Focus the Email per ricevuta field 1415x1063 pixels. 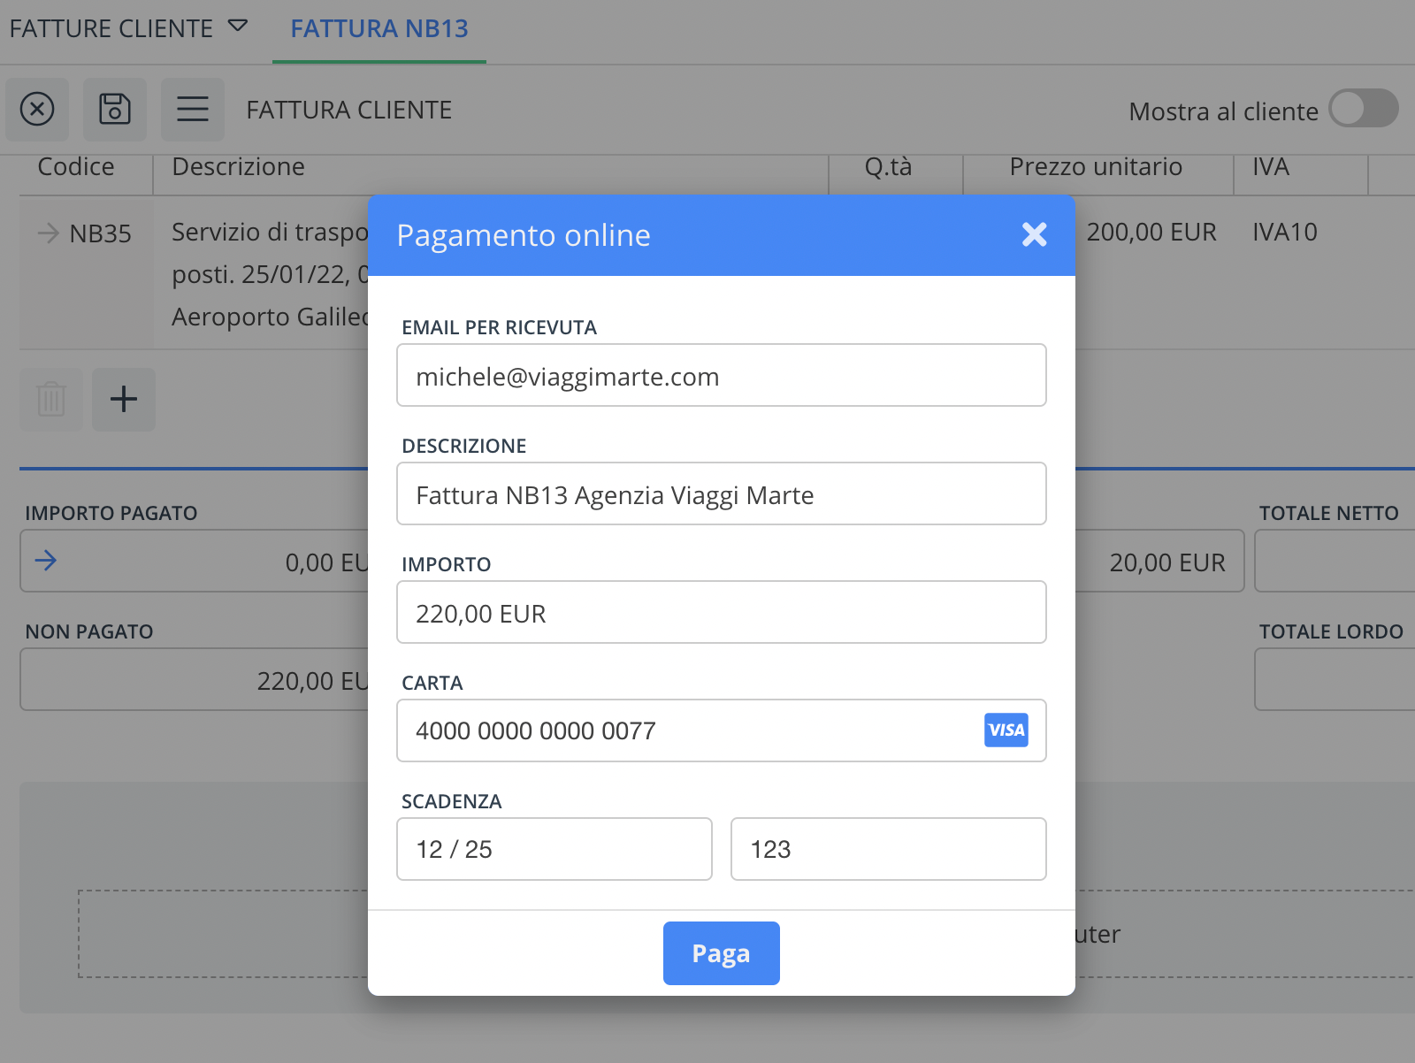(x=721, y=375)
